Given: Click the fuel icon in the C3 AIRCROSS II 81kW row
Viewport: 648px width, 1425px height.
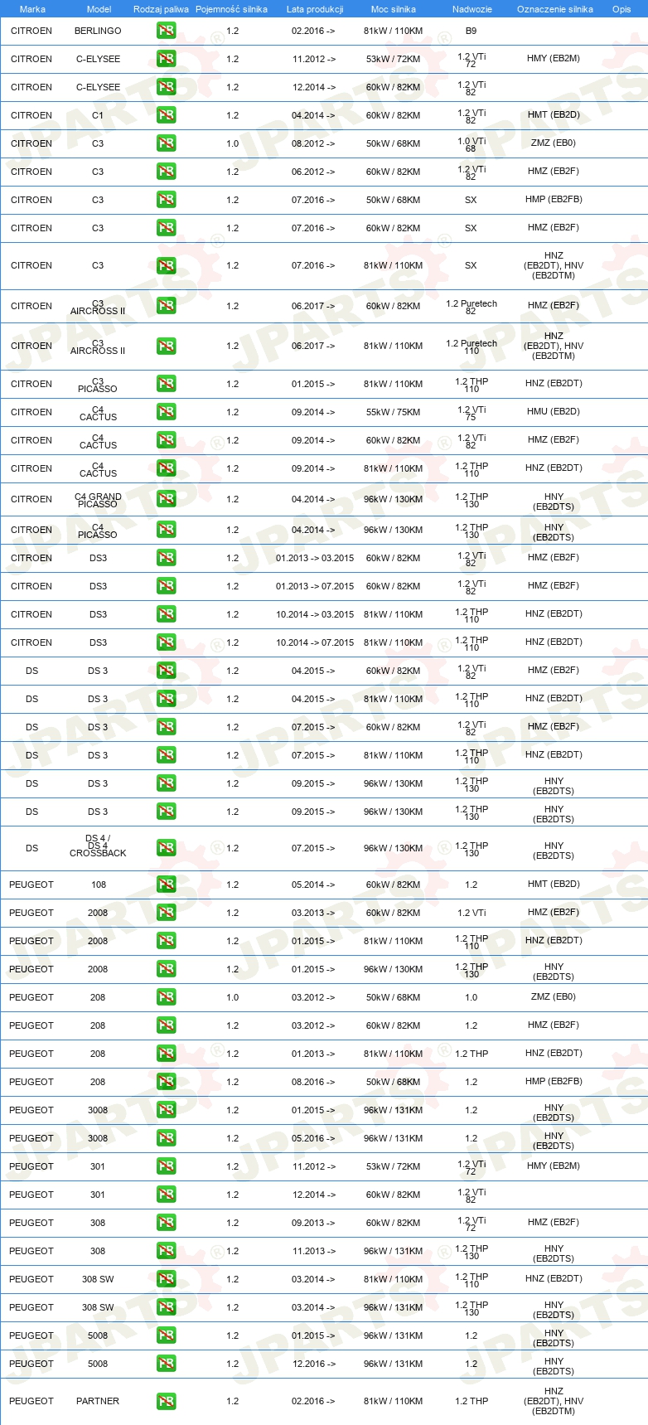Looking at the screenshot, I should click(166, 346).
